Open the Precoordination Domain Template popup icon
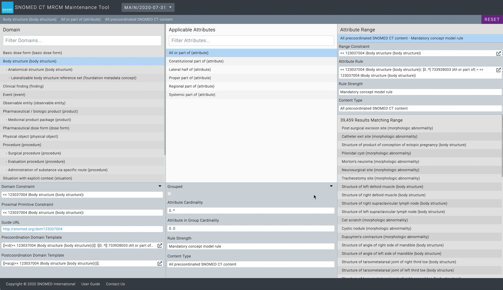Image resolution: width=503 pixels, height=290 pixels. (160, 245)
